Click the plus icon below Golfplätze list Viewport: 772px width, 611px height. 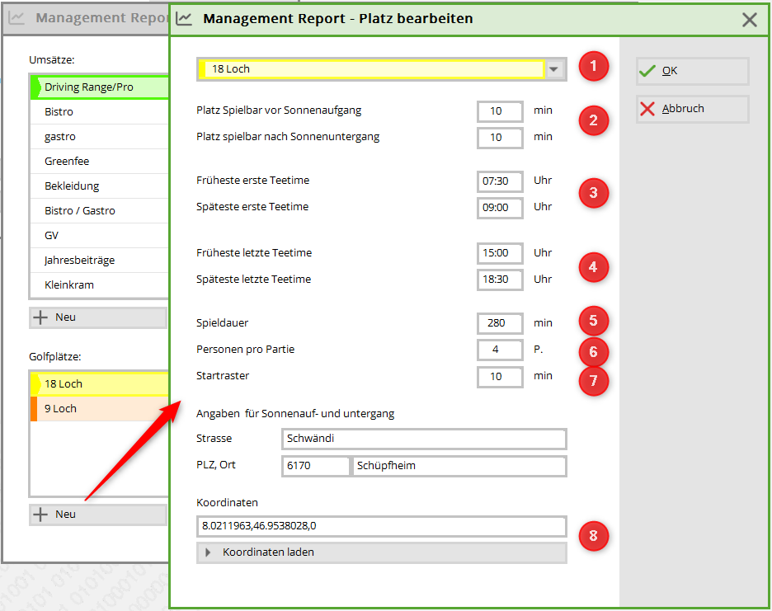coord(40,515)
